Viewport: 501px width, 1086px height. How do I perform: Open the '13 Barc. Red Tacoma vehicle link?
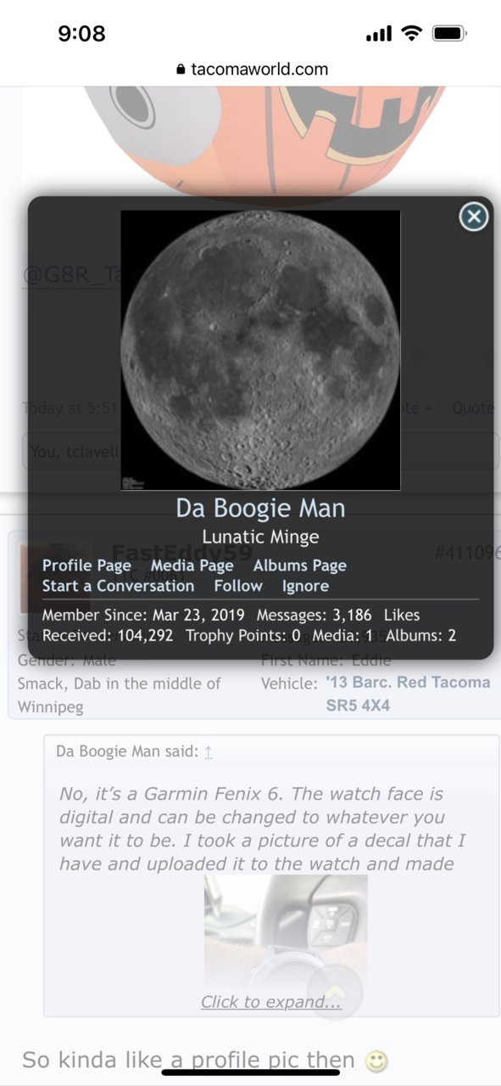coord(407,694)
